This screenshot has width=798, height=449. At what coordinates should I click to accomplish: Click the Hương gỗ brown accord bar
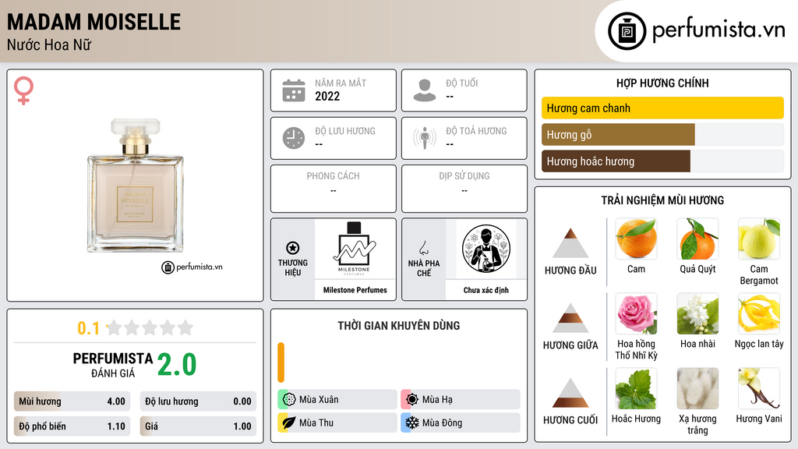pos(618,134)
